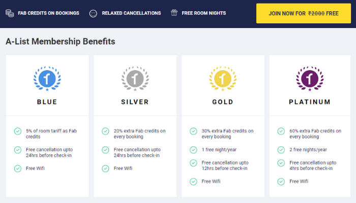
Task: Click the Relaxed Cancellations label
Action: [131, 13]
